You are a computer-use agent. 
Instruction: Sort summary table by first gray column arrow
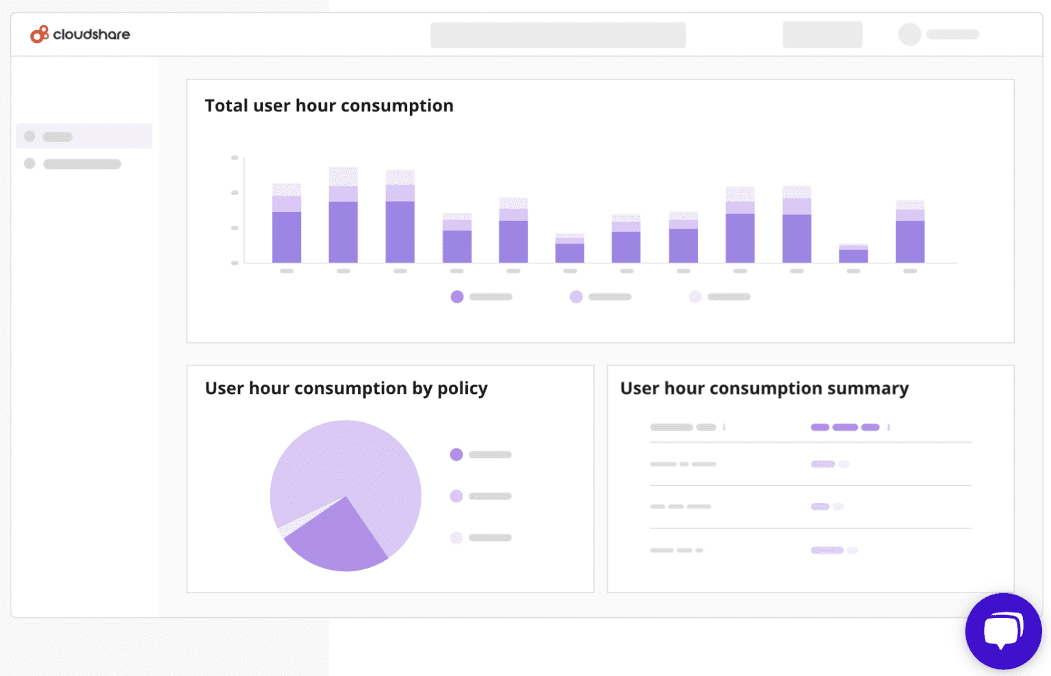724,427
